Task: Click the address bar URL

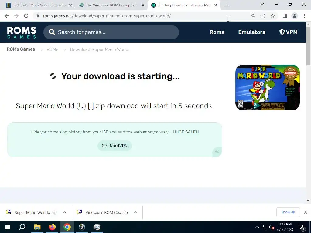Action: point(107,16)
